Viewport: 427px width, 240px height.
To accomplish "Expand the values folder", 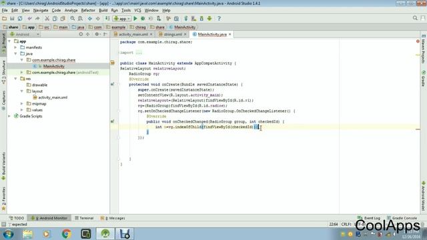I will pyautogui.click(x=22, y=110).
